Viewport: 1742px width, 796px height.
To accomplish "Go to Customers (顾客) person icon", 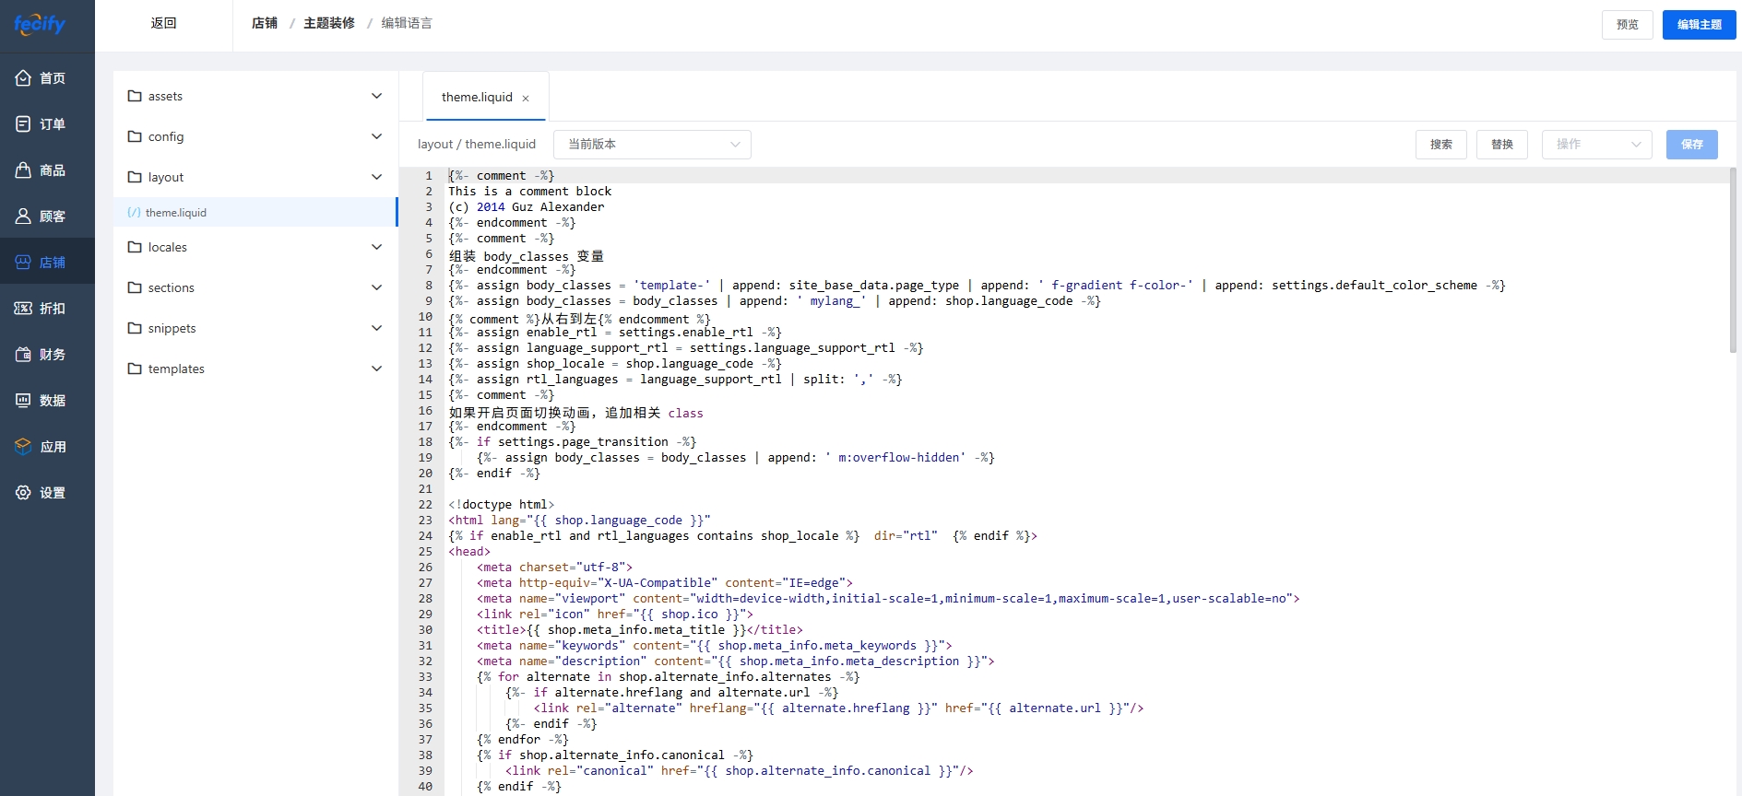I will coord(23,217).
